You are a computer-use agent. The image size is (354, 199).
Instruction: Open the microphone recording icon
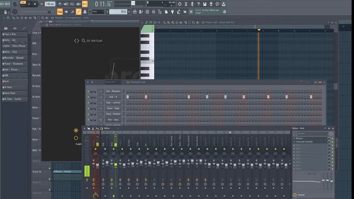[x=192, y=4]
